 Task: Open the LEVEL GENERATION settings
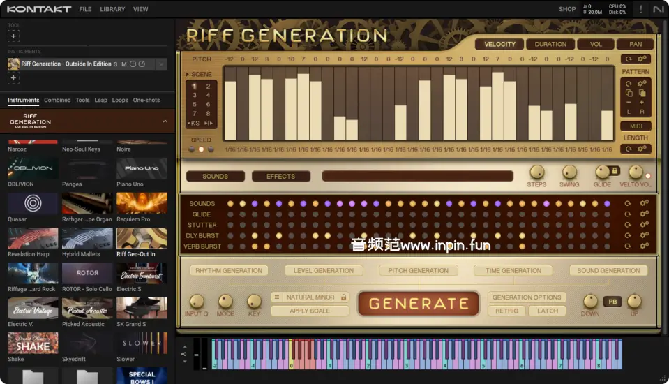[324, 270]
